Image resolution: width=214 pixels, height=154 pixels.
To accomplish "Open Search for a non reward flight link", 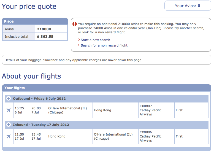I will (x=104, y=45).
